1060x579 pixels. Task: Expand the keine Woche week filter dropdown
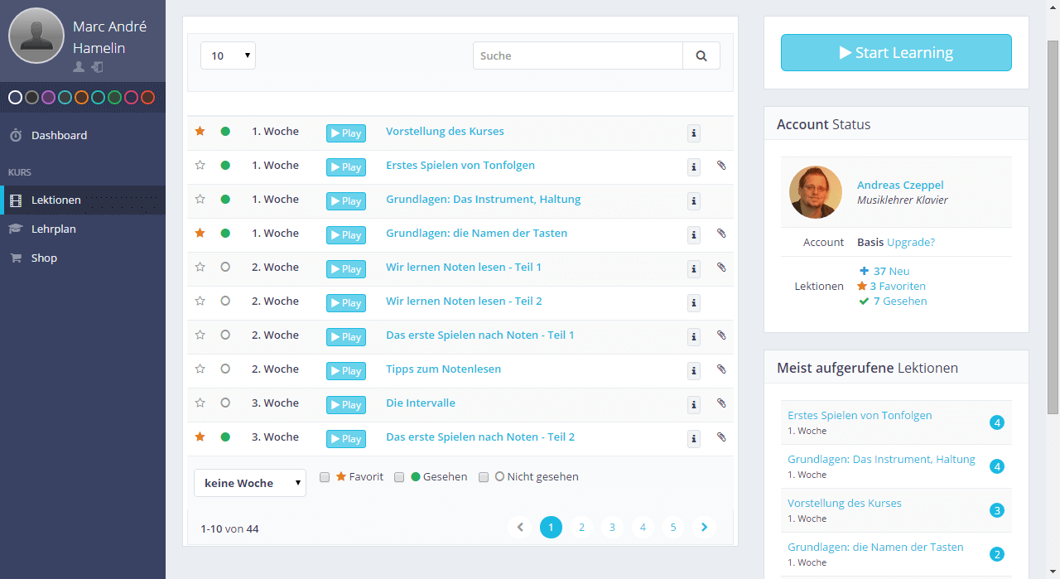(249, 483)
